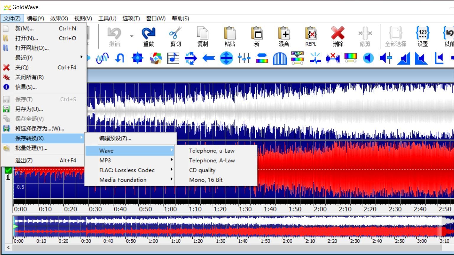Click the blue spark noise-reduction icon
This screenshot has height=255, width=454.
[x=315, y=58]
